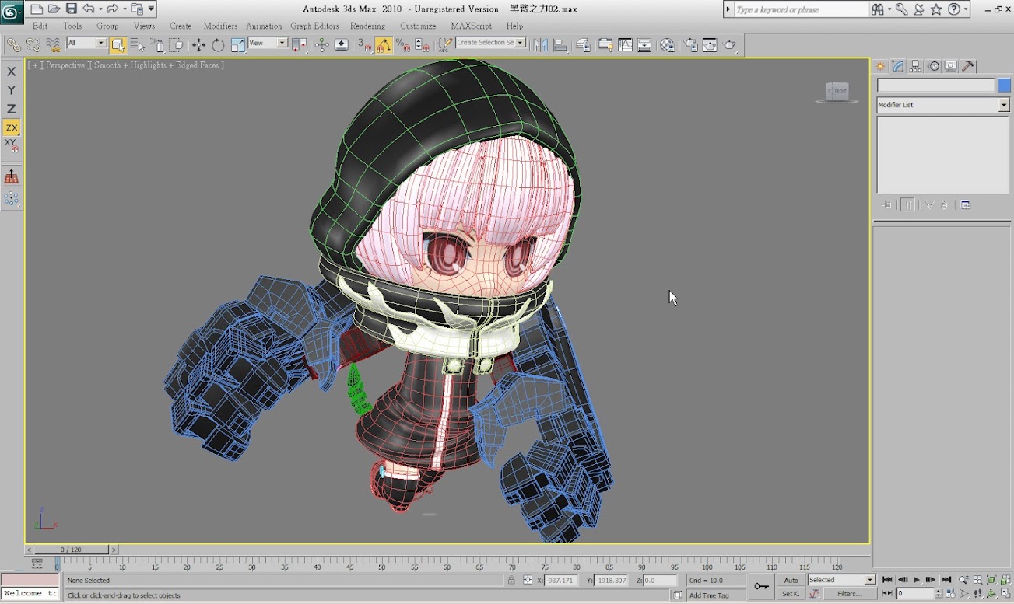Choose the Select and Rotate tool
Screen dimensions: 1014x604
coord(218,45)
